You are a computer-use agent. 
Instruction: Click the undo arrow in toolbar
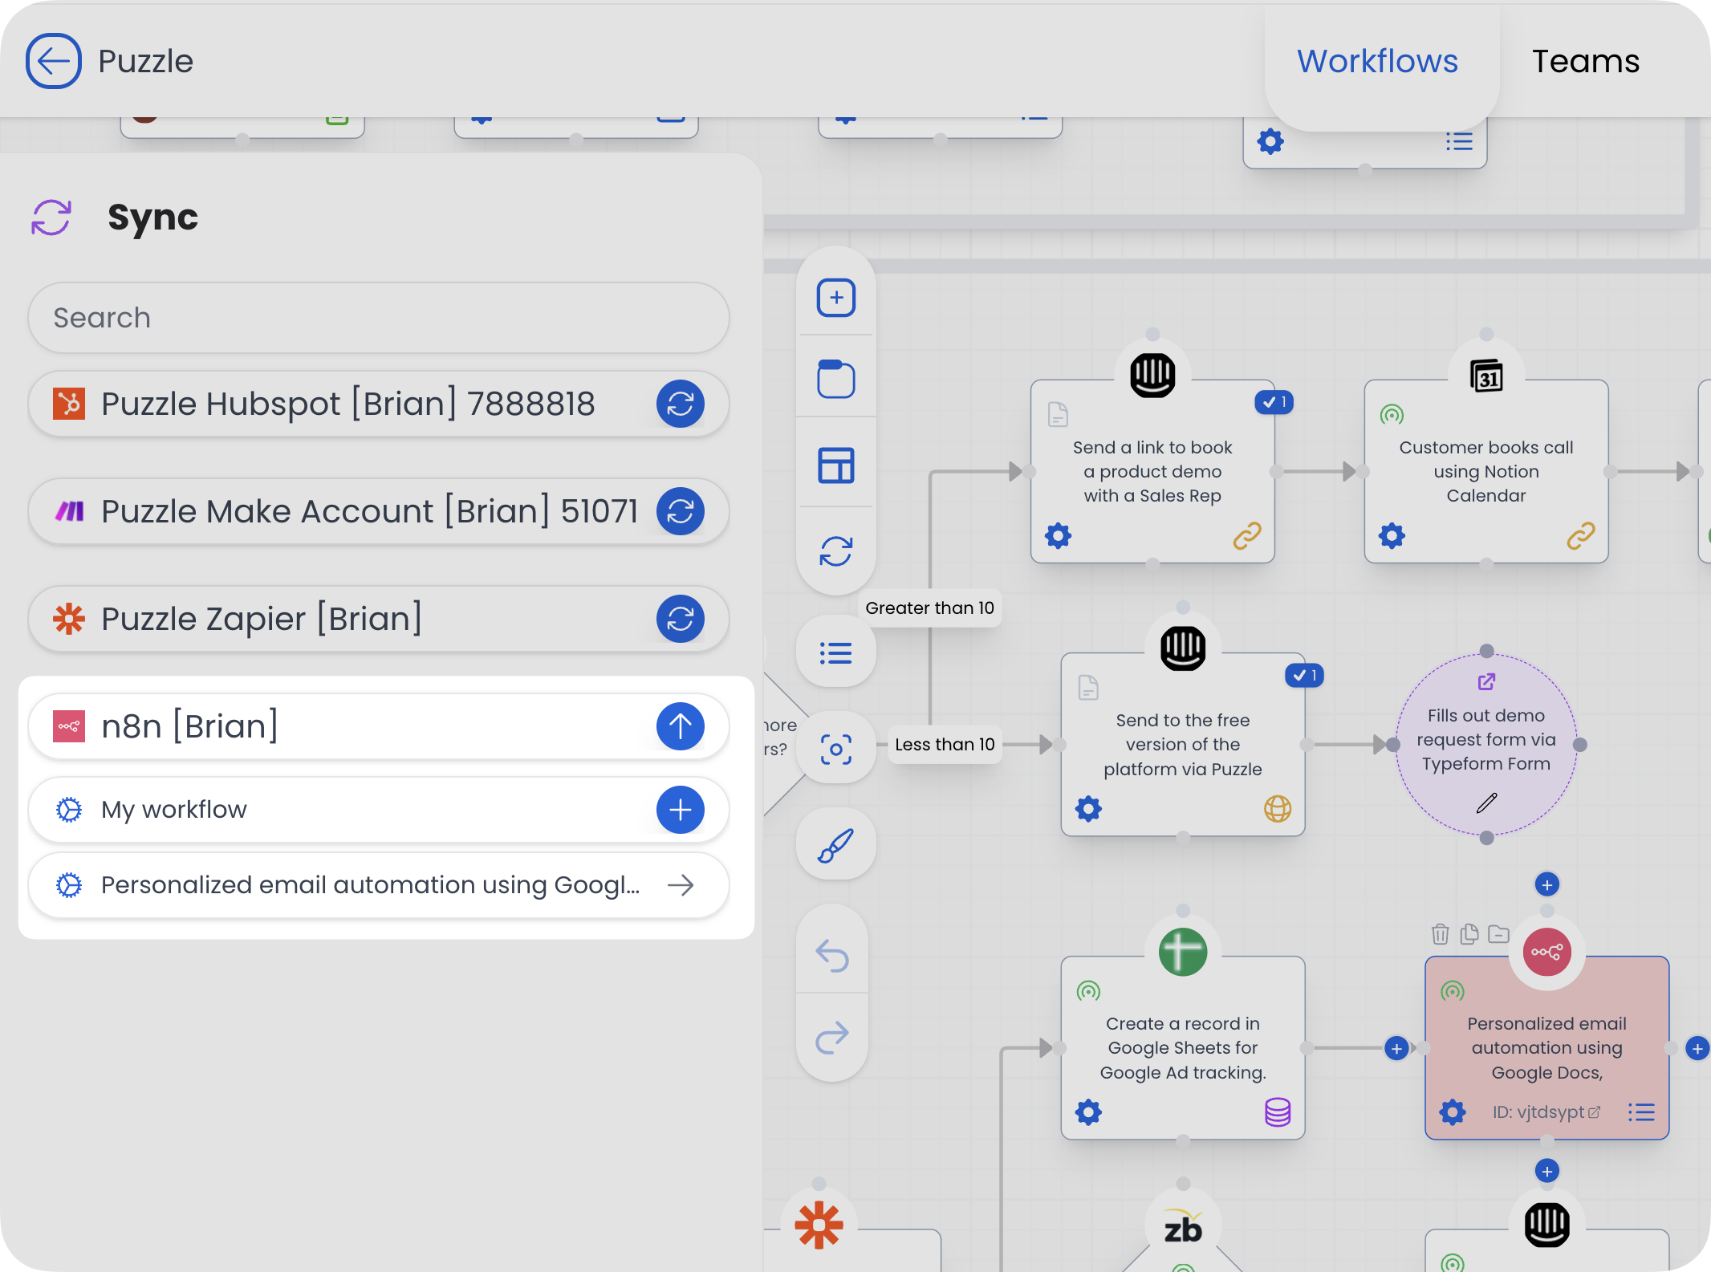(x=832, y=955)
